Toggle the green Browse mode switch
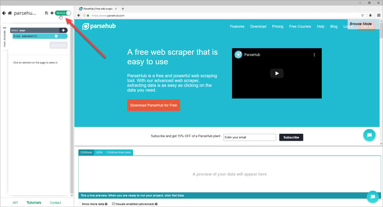Screen dimensions: 383x207 tap(63, 13)
